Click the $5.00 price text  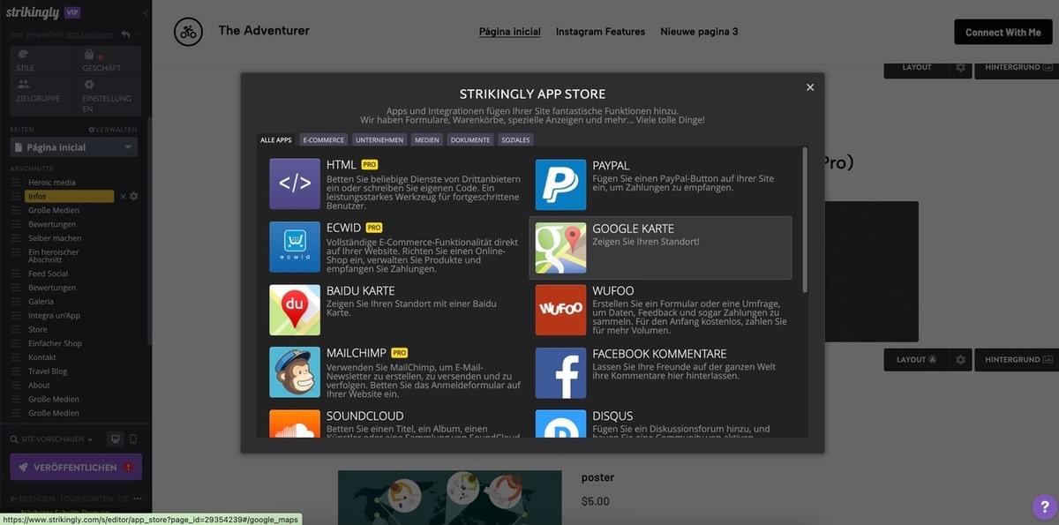point(595,501)
